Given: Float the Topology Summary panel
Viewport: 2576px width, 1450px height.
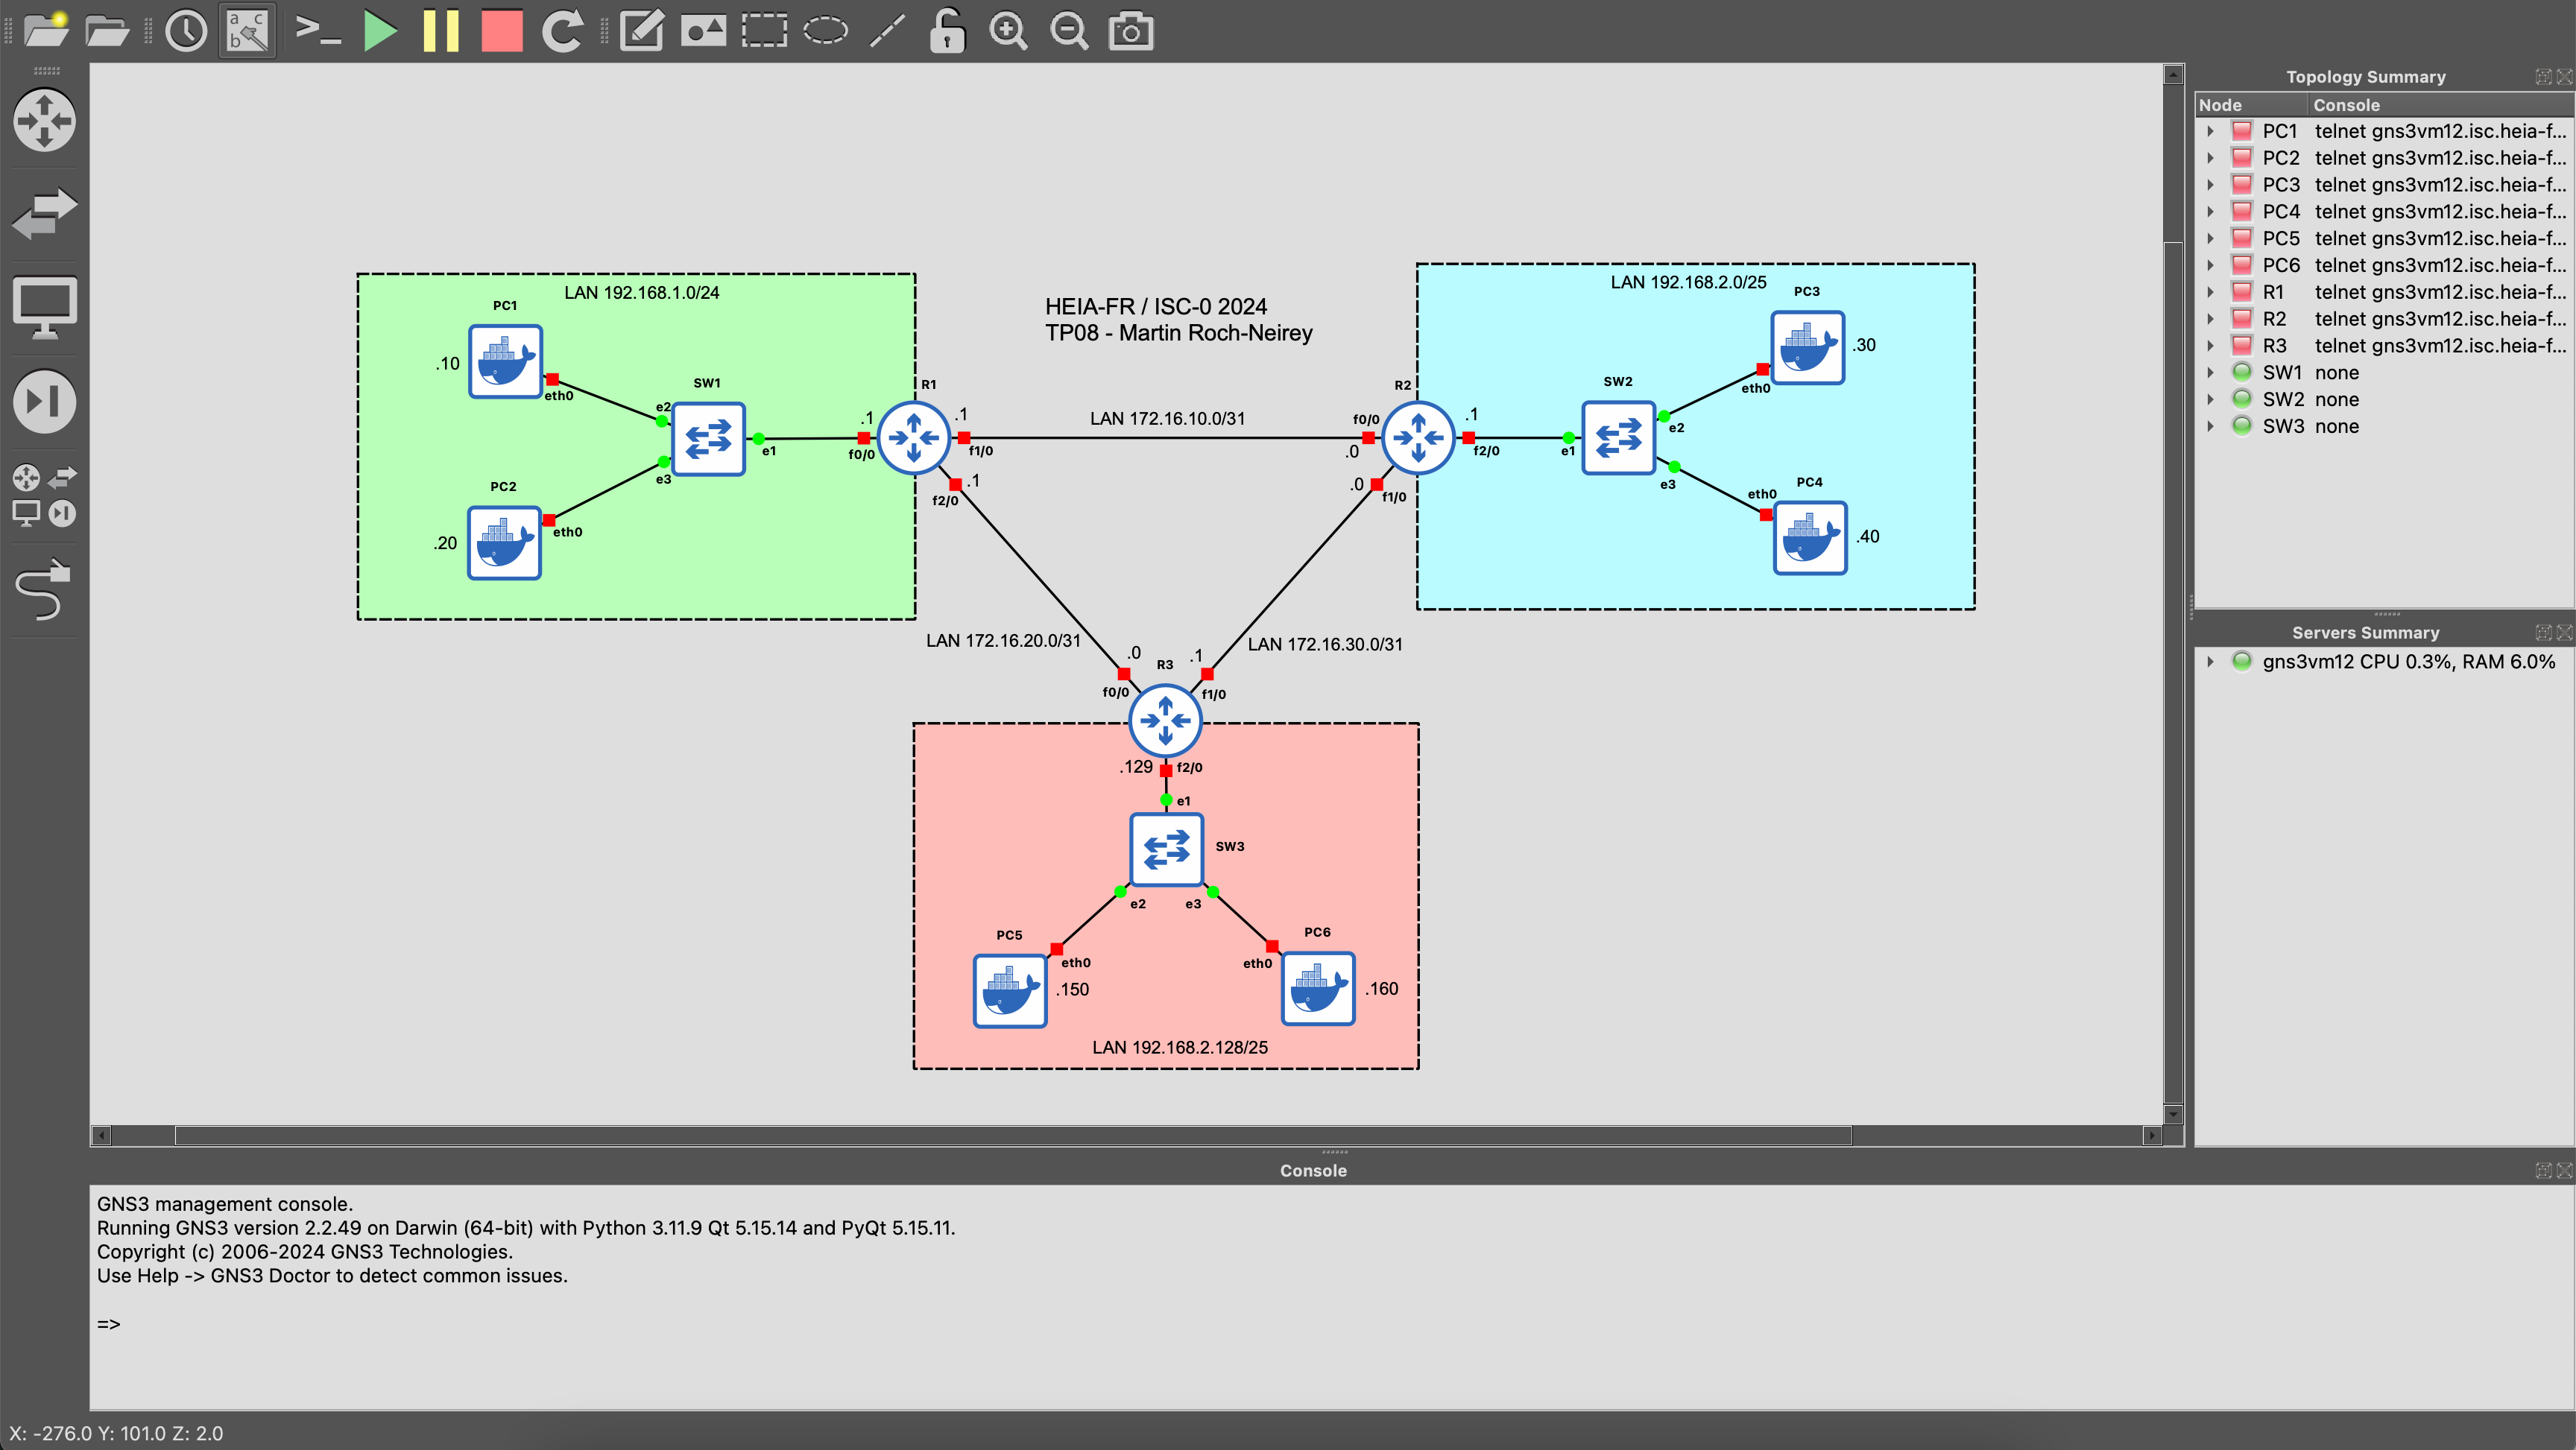Looking at the screenshot, I should (x=2543, y=77).
